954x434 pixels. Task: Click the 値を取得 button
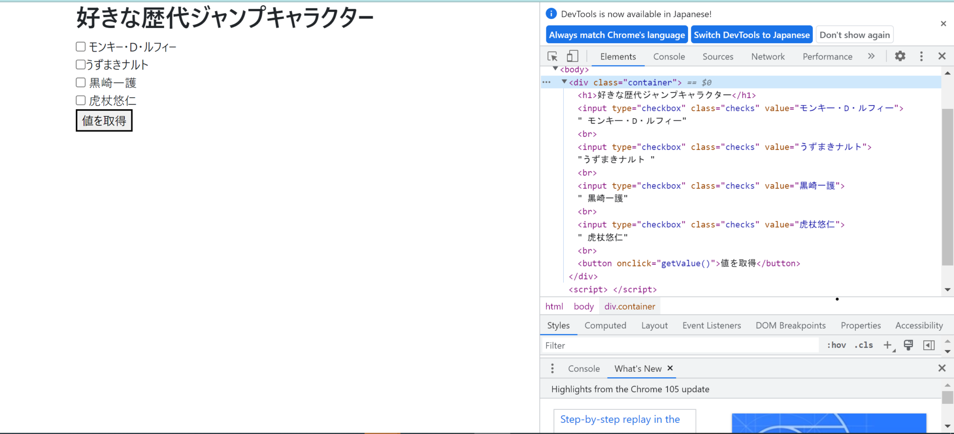[104, 120]
